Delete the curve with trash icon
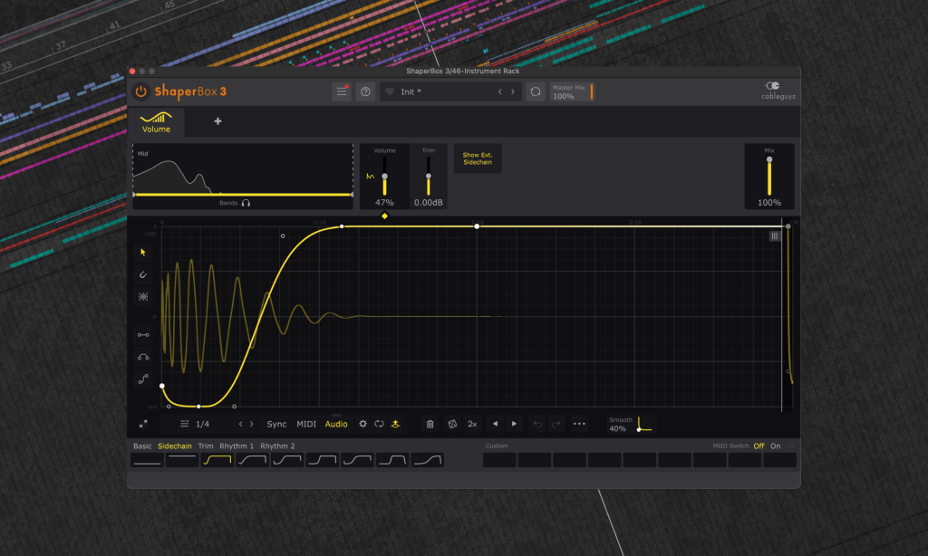 click(430, 424)
